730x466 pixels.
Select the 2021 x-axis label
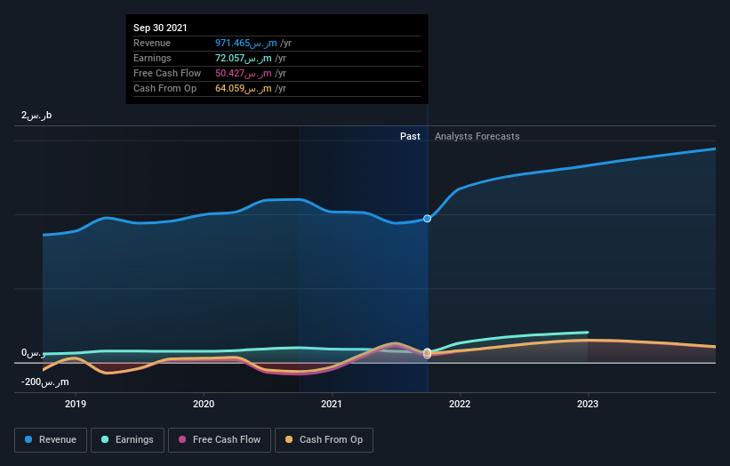coord(332,404)
